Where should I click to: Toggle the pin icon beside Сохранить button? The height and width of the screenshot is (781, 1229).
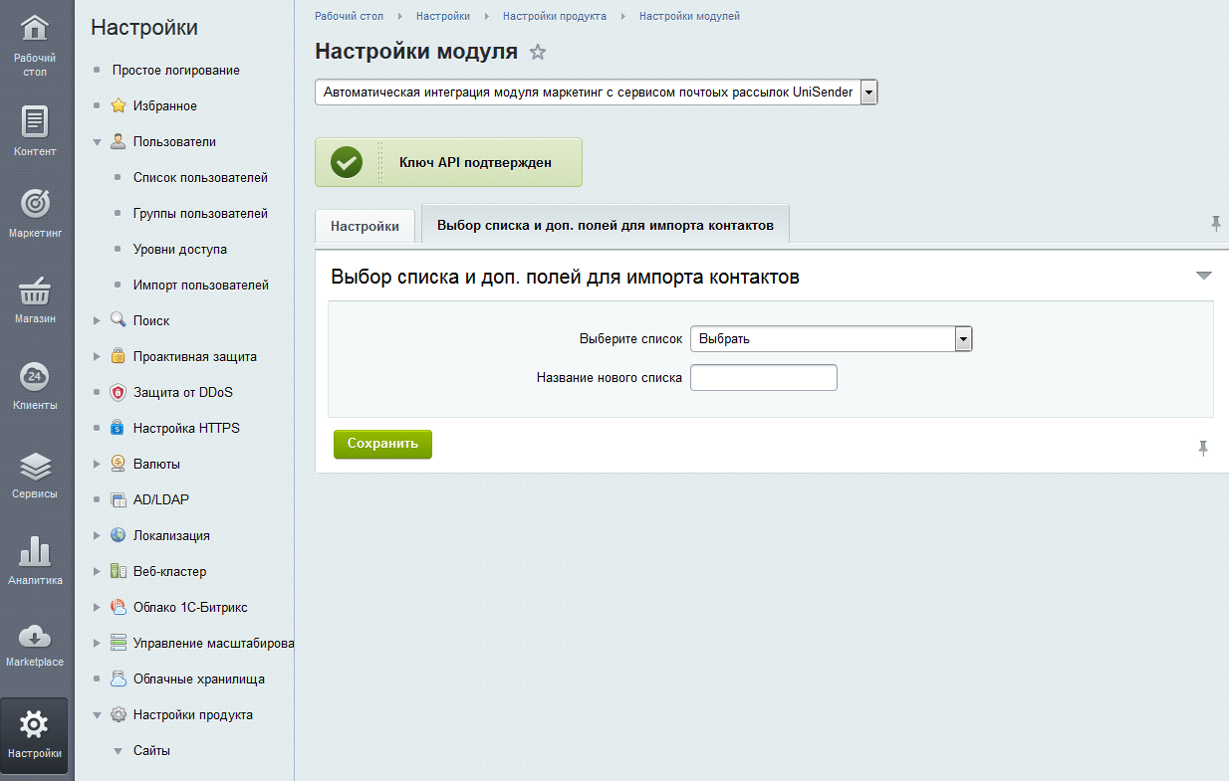point(1203,449)
